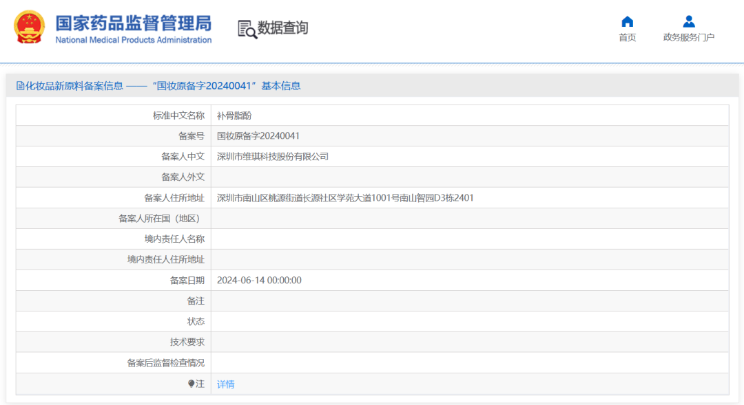This screenshot has width=744, height=405.
Task: Click the 境内责任人名称 label
Action: (x=174, y=239)
